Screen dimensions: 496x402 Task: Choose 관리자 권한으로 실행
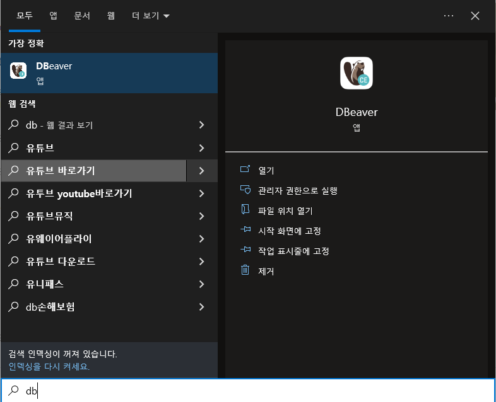[x=298, y=191]
